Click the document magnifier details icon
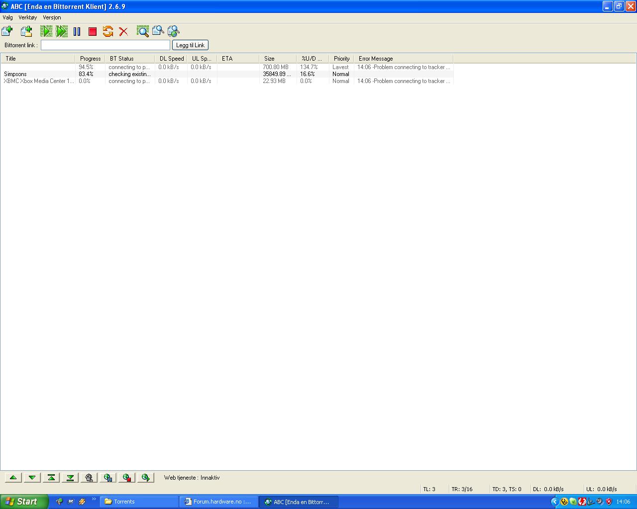 click(x=158, y=31)
